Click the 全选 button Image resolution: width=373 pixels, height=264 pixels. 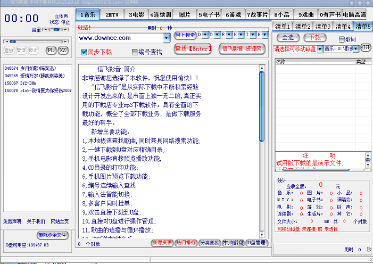click(288, 38)
